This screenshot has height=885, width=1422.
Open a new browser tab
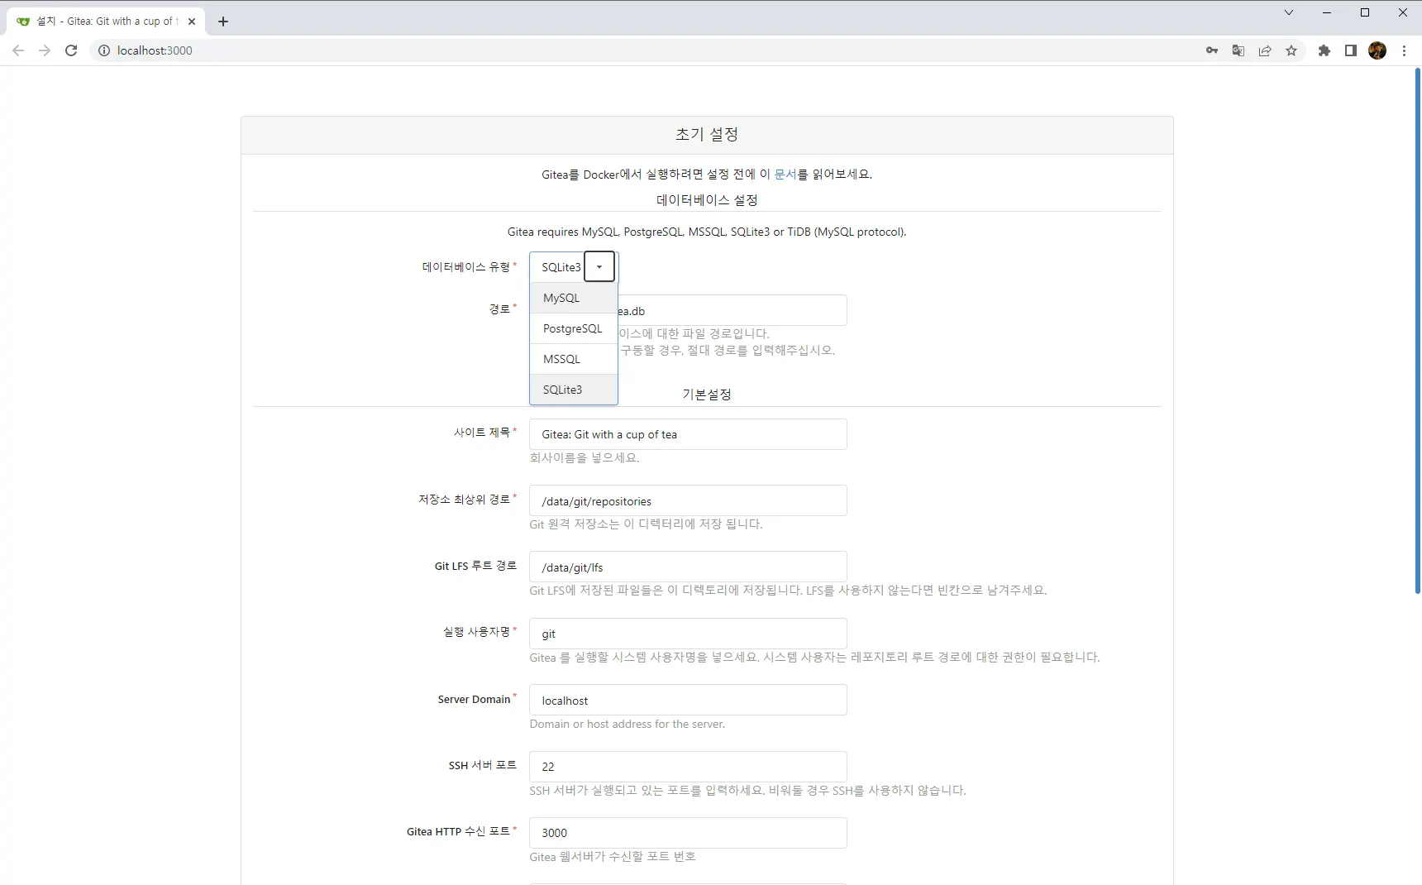coord(223,22)
